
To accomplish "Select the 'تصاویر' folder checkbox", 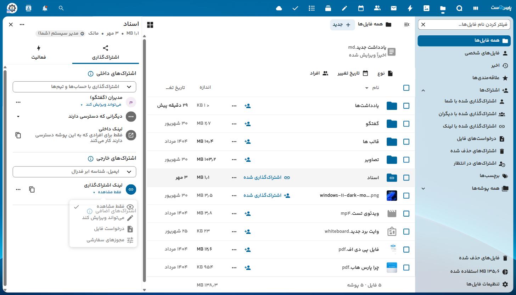I will pos(406,160).
